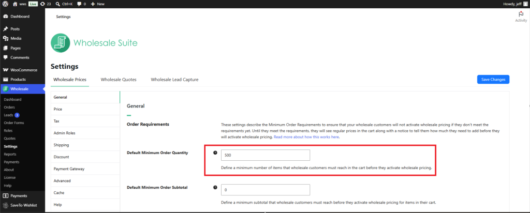This screenshot has width=530, height=213.
Task: Open the Activity flag icon
Action: (521, 14)
